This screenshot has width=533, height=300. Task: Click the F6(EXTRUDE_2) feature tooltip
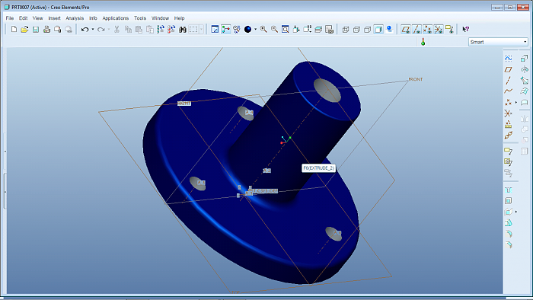pos(318,168)
